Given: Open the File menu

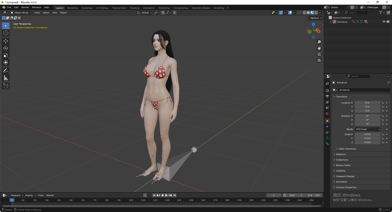Looking at the screenshot, I should (9, 7).
